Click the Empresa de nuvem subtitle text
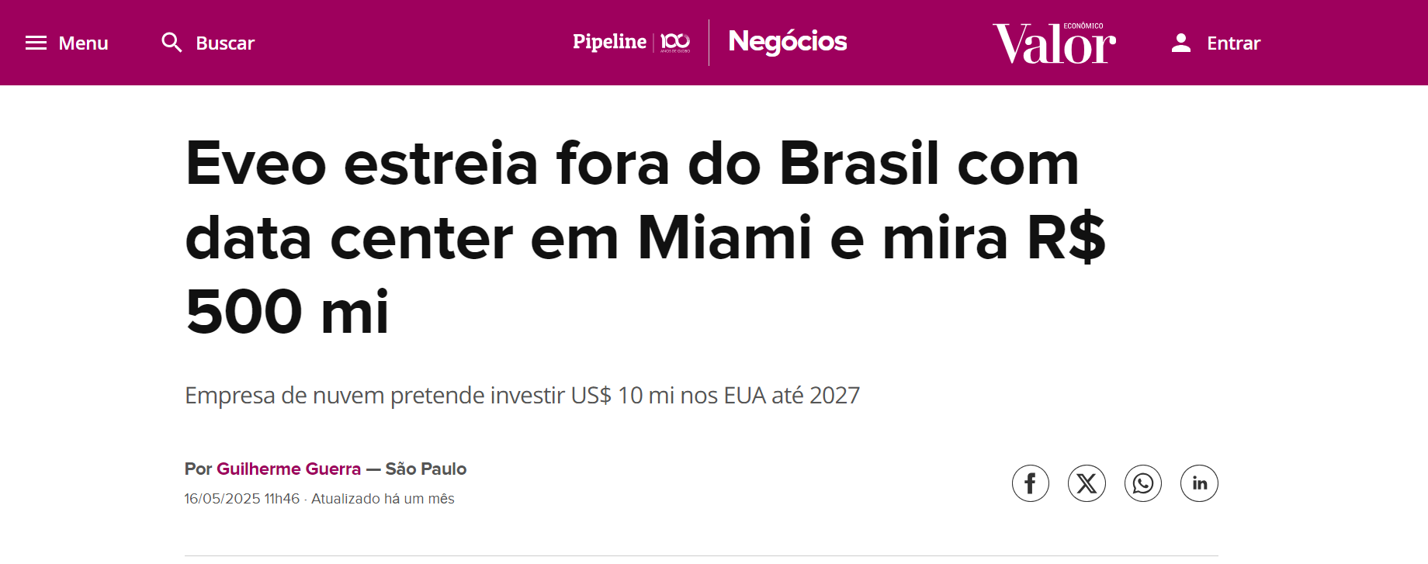This screenshot has width=1428, height=564. point(522,396)
